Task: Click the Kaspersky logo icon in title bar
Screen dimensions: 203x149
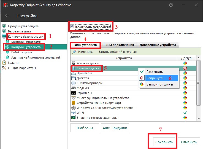Action: click(x=5, y=5)
